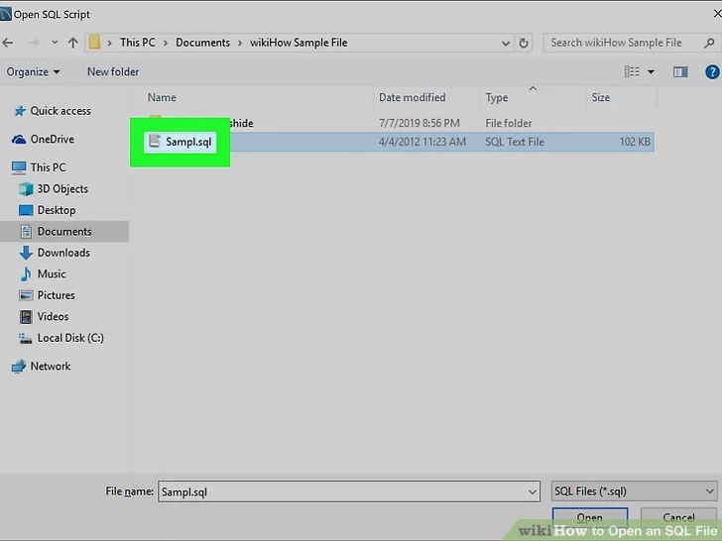Sort by the Name column header
722x541 pixels.
pos(162,97)
